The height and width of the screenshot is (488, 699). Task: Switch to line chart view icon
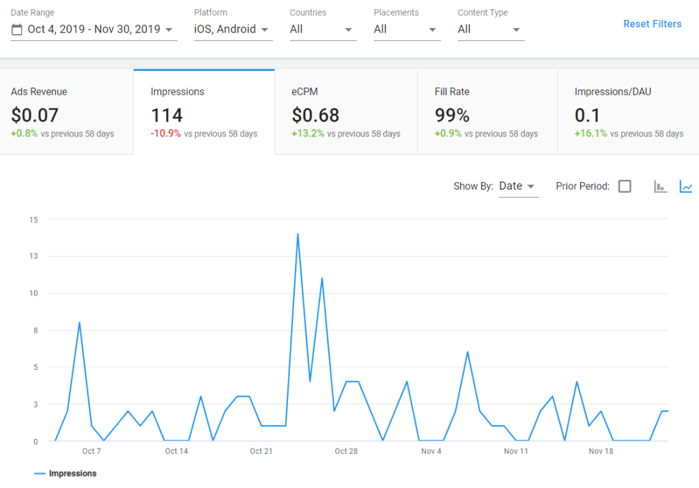point(686,186)
